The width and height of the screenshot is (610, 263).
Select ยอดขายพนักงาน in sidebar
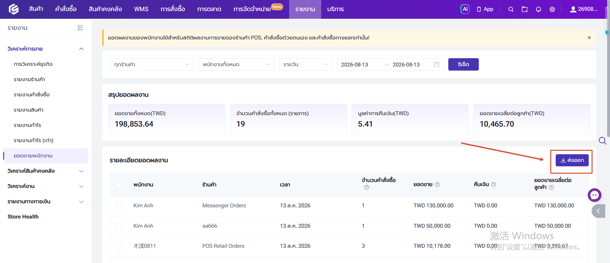click(x=46, y=156)
